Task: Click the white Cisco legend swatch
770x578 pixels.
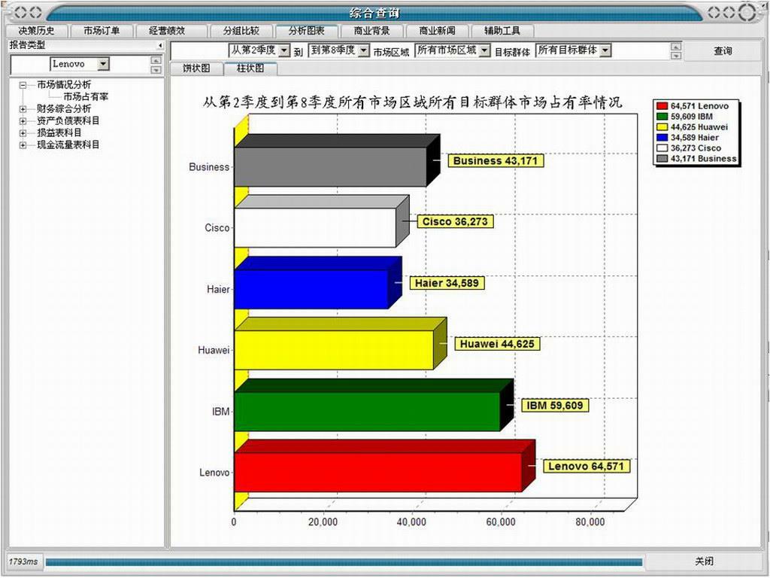Action: click(x=662, y=148)
